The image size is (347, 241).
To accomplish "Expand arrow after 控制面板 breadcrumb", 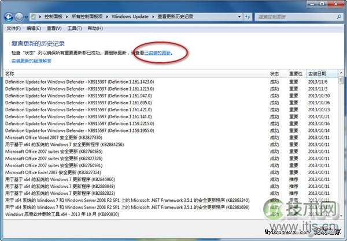I will (67, 17).
